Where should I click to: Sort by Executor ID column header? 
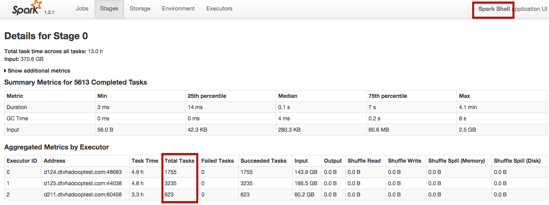coord(22,161)
